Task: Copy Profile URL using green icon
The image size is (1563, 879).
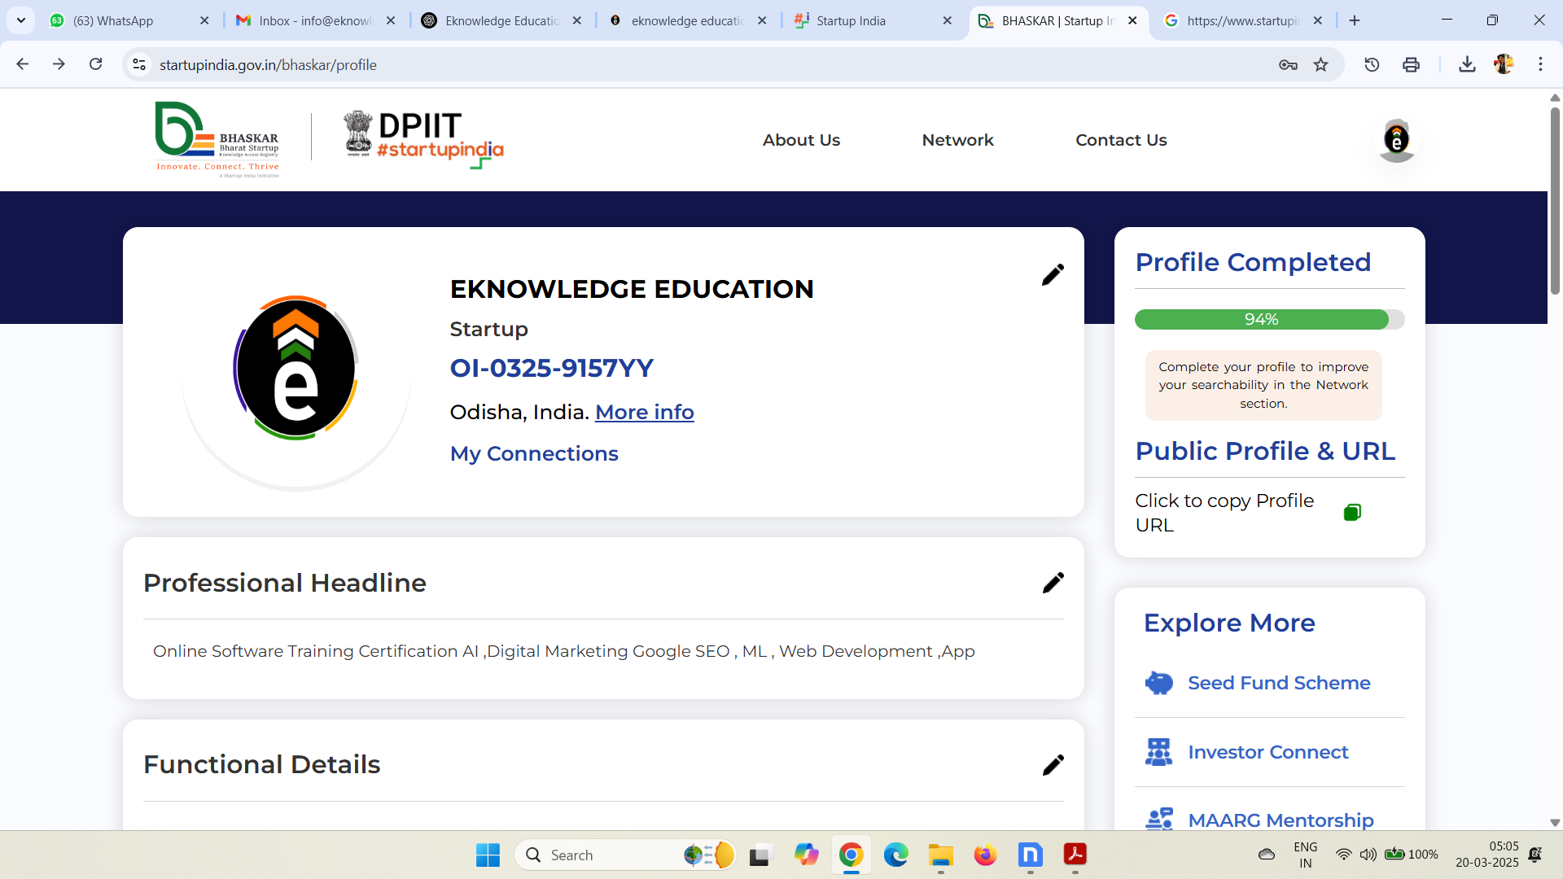Action: pos(1352,512)
